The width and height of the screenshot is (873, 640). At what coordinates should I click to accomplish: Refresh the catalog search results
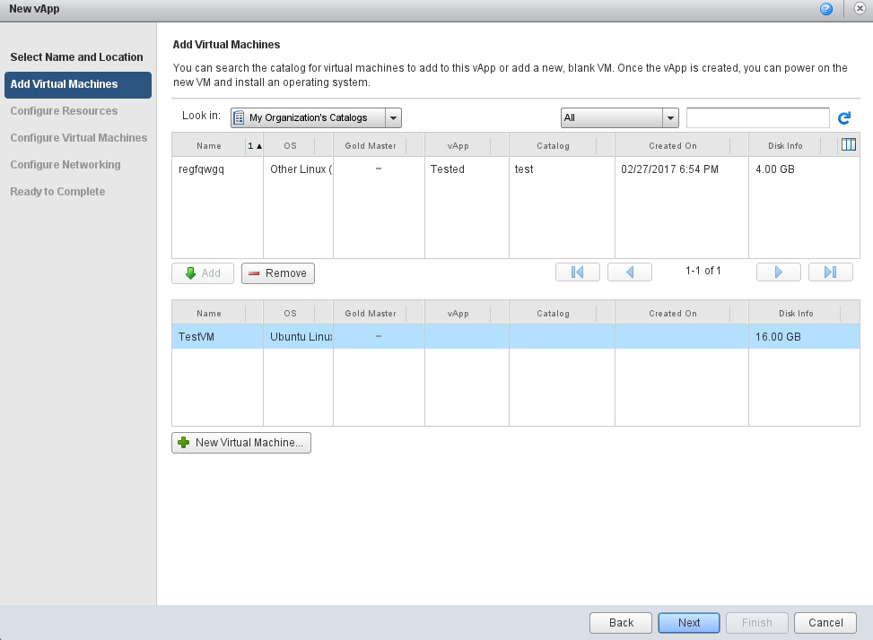[843, 118]
